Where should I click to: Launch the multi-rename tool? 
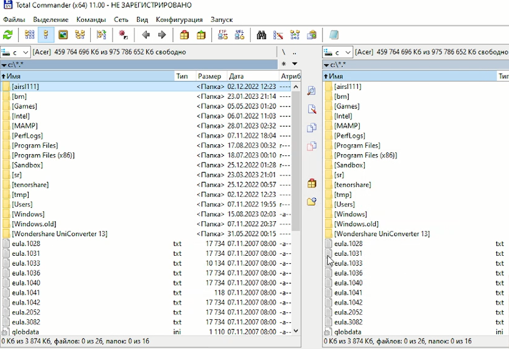278,35
